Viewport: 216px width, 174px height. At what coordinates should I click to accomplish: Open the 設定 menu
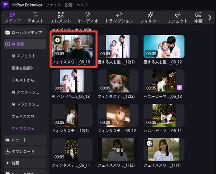[x=69, y=5]
